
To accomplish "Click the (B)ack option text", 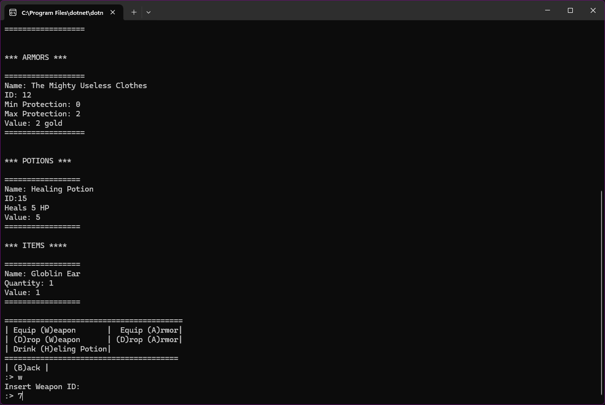I will pyautogui.click(x=27, y=368).
